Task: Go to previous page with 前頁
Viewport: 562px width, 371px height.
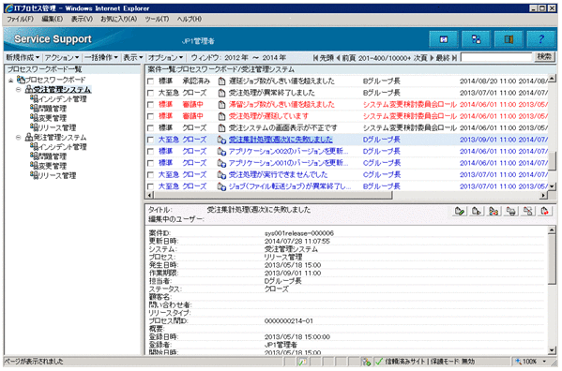Action: (346, 58)
